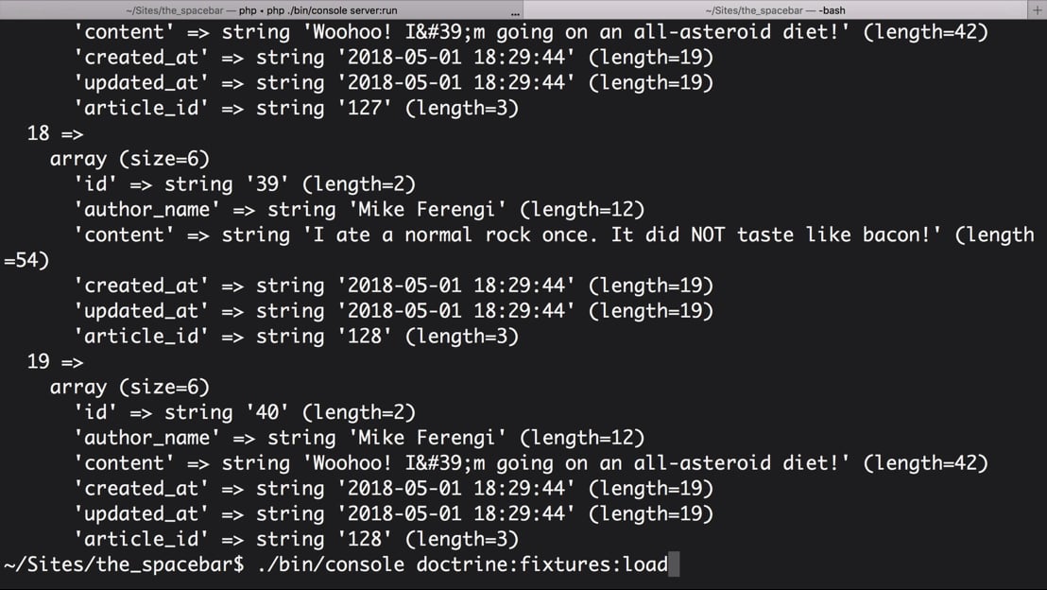Click the array index 18 => line
Screen dimensions: 1047x590
tap(56, 133)
